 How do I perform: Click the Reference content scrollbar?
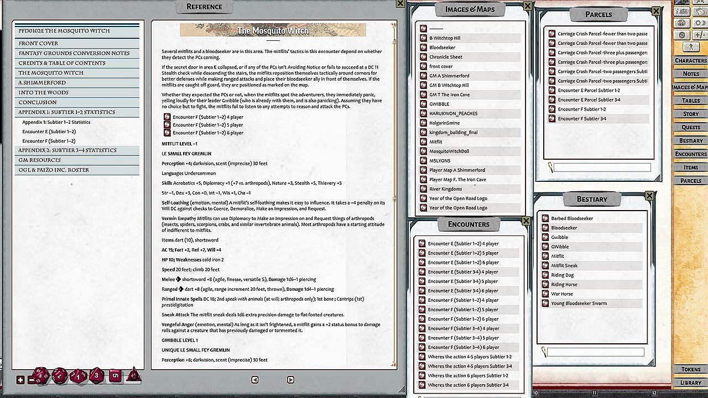(x=394, y=195)
